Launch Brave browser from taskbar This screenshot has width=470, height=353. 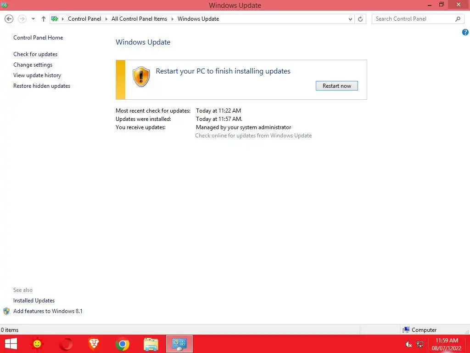[94, 344]
